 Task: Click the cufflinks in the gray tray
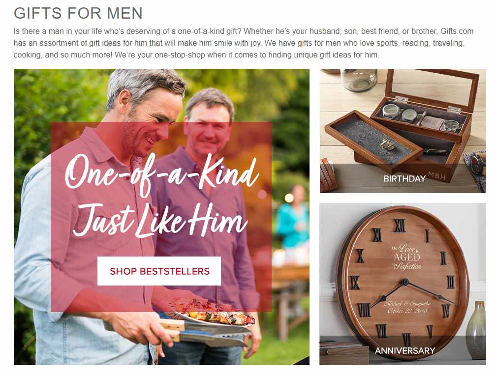tap(387, 144)
